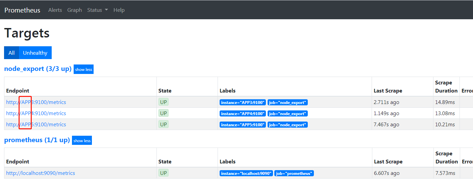This screenshot has height=183, width=473.
Task: Click the instance="APP4:9100" label badge
Action: point(243,113)
